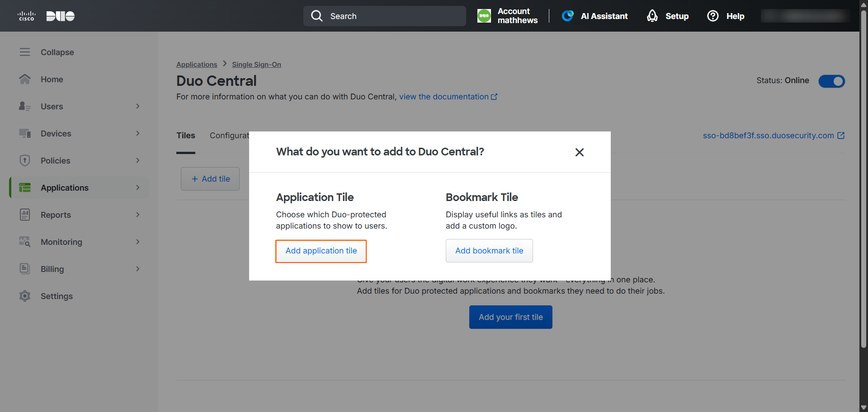Click Add bookmark tile button
The height and width of the screenshot is (412, 868).
pos(489,251)
